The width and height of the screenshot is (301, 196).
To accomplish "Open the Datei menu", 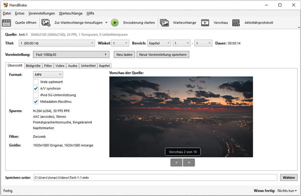I will click(7, 13).
